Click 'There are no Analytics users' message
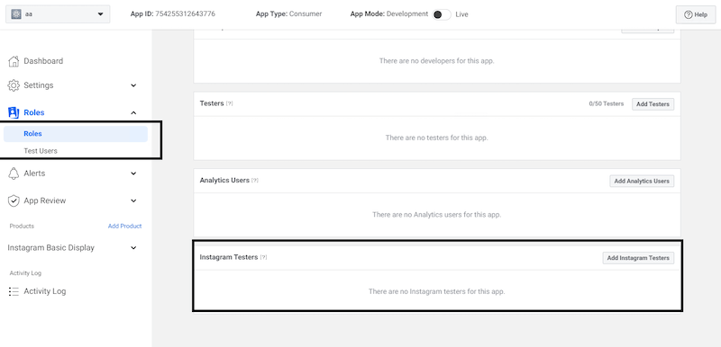This screenshot has height=347, width=721. click(x=437, y=215)
